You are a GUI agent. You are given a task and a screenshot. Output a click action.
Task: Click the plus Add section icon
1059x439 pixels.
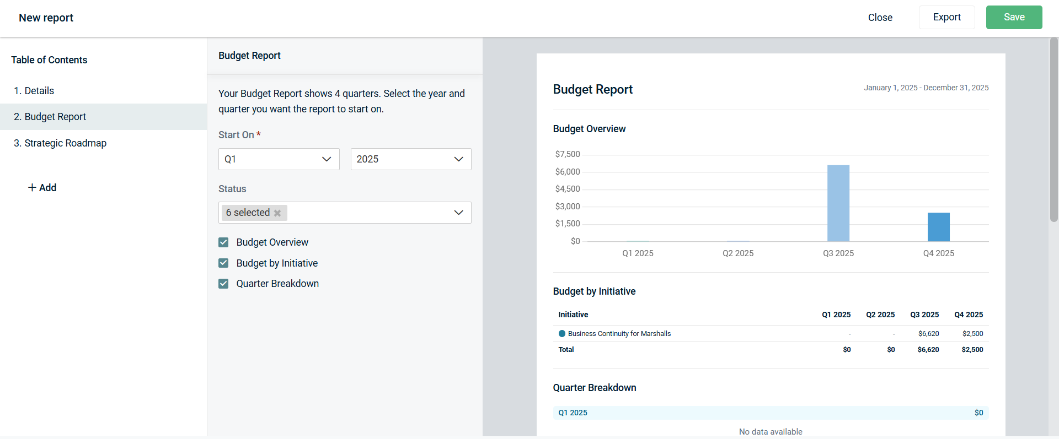[x=32, y=188]
